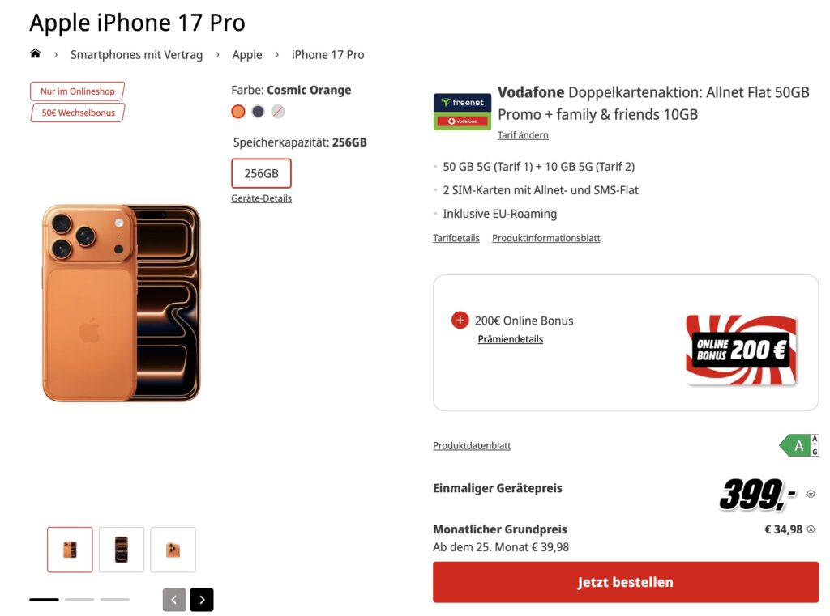This screenshot has height=616, width=830.
Task: Select the second phone thumbnail image
Action: (122, 550)
